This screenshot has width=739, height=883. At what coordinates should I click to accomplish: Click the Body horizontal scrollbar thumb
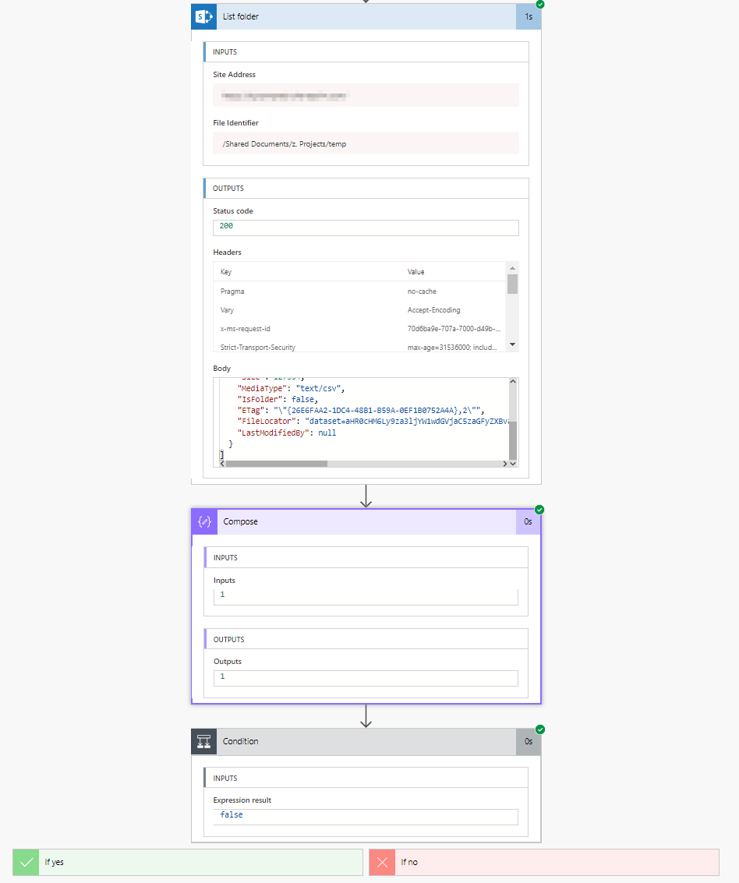[x=277, y=464]
